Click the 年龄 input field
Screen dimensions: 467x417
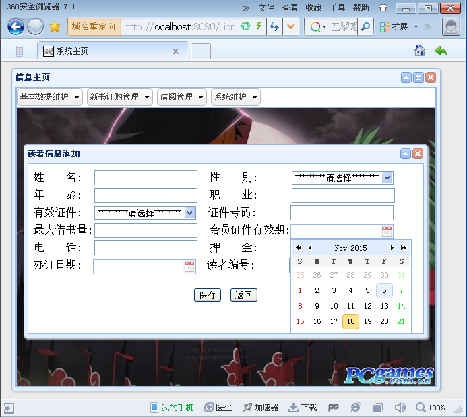pyautogui.click(x=146, y=195)
